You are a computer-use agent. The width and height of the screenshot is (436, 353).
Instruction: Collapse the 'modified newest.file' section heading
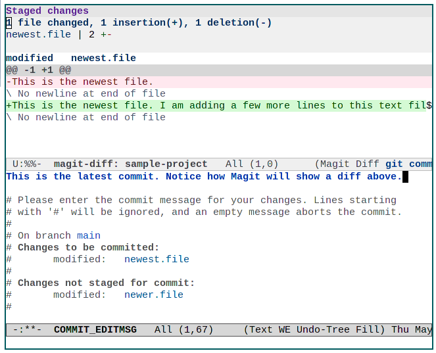click(x=71, y=58)
